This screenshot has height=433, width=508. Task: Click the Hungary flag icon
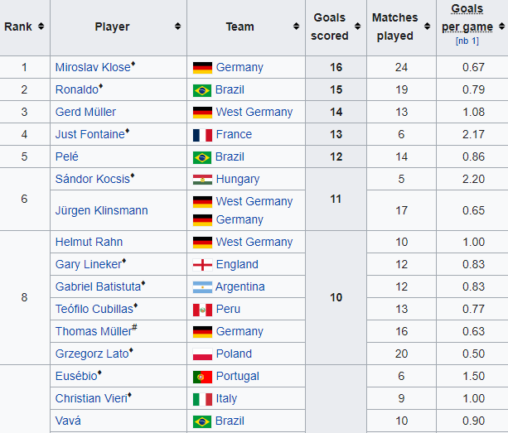pyautogui.click(x=202, y=180)
